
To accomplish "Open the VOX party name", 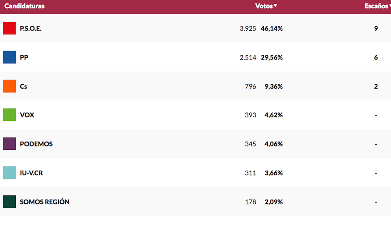I will coord(27,115).
